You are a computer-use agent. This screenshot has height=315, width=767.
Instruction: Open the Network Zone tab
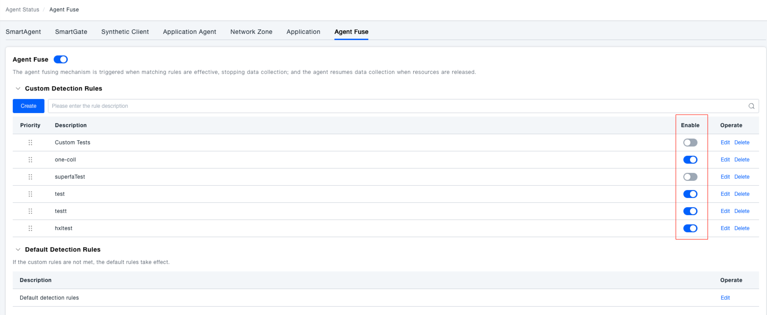coord(251,32)
